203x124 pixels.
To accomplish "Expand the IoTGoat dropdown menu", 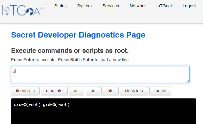I will 164,6.
